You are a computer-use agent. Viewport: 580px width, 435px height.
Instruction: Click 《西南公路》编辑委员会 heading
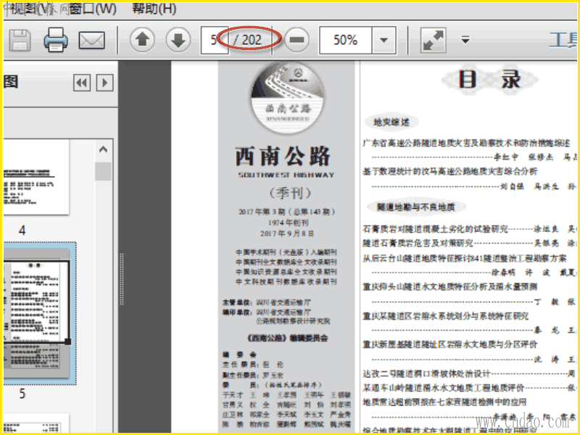pyautogui.click(x=287, y=338)
